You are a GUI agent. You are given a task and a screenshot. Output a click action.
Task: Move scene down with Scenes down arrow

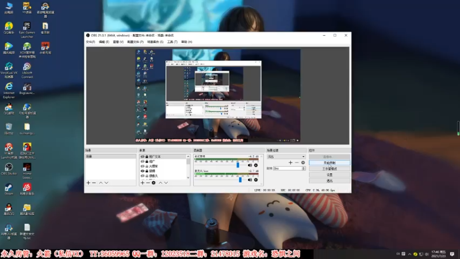click(x=106, y=182)
